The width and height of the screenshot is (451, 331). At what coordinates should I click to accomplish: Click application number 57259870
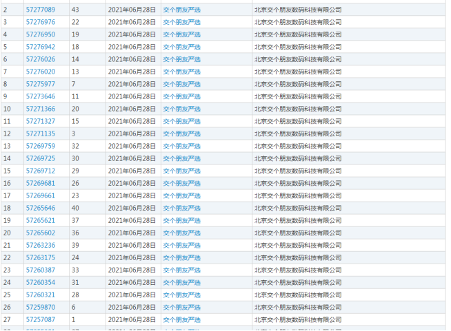click(40, 307)
